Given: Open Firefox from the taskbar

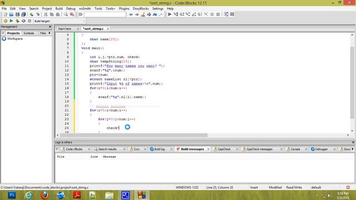Looking at the screenshot, I should click(x=44, y=195).
